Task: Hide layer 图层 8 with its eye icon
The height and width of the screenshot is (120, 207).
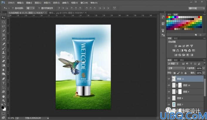Action: pos(169,98)
